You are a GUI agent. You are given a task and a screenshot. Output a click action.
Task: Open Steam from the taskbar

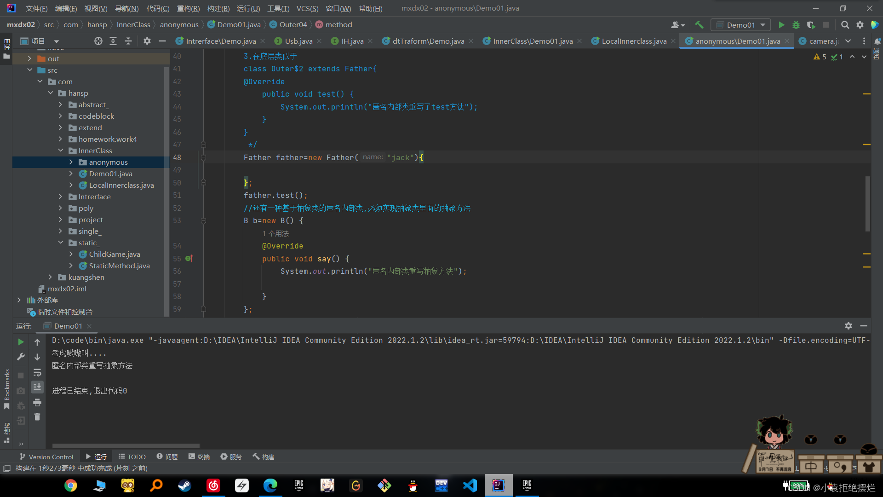185,485
